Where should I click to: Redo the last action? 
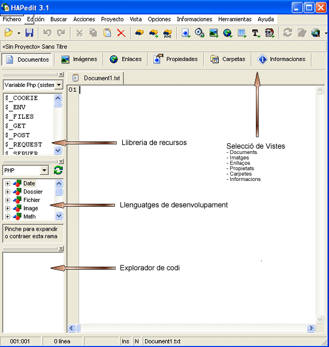61,33
